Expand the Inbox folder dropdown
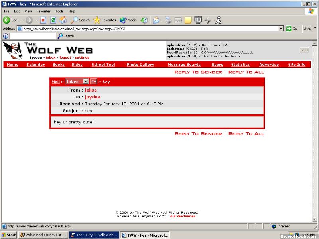Viewport: 319px width, 239px height. coord(85,81)
